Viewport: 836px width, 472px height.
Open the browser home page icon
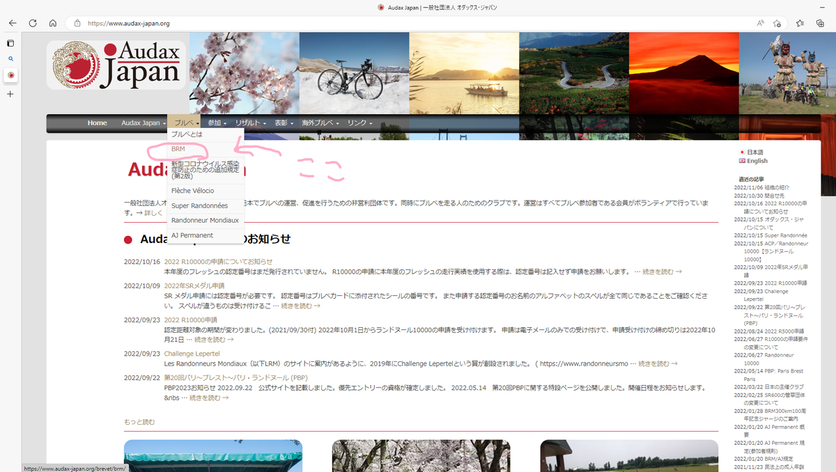pyautogui.click(x=53, y=23)
